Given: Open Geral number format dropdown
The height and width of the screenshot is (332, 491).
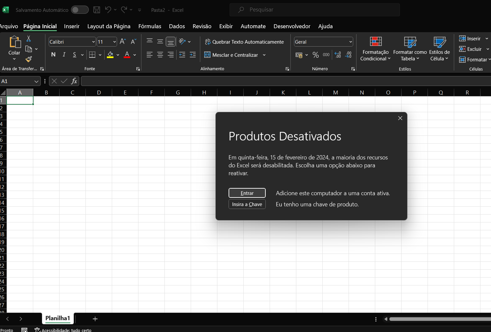Looking at the screenshot, I should 351,42.
